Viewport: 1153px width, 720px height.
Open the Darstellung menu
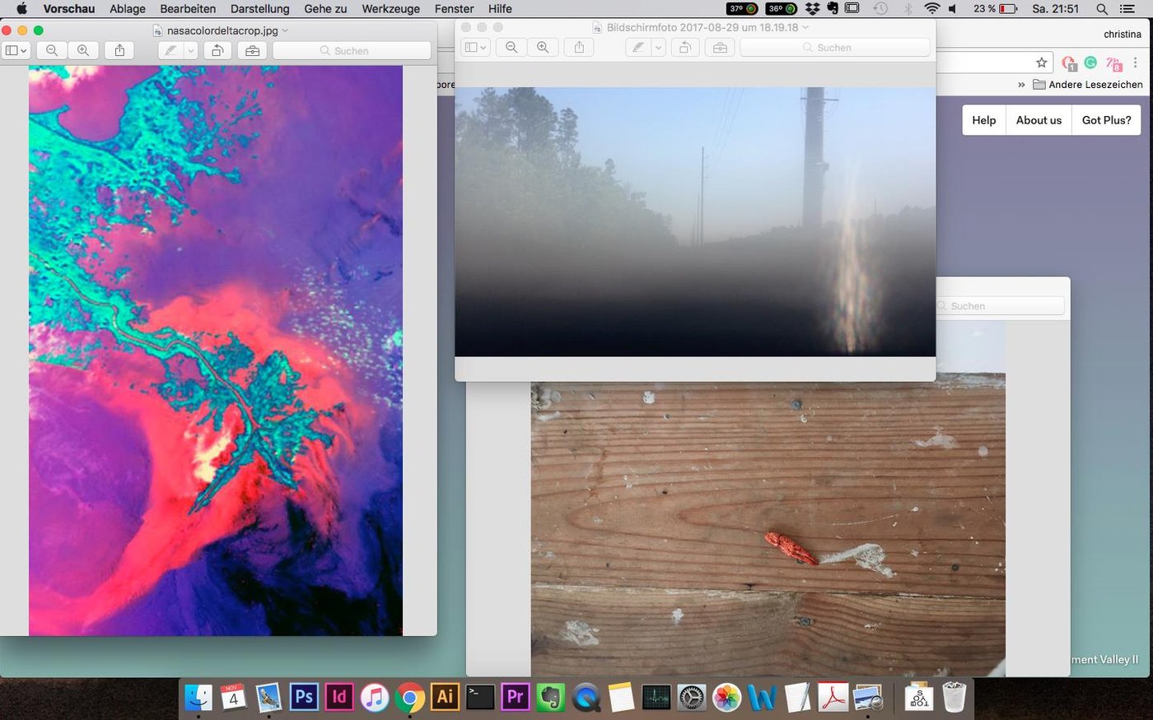[259, 9]
